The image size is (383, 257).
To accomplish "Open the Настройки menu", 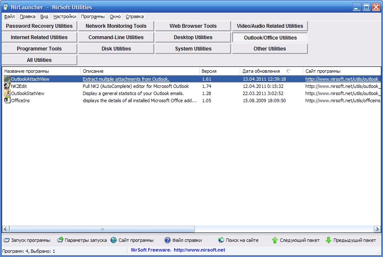I will coord(65,16).
